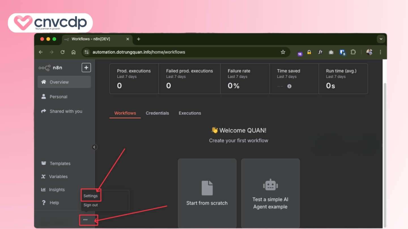Choose Sign out from the popup menu
The image size is (408, 229).
[91, 205]
